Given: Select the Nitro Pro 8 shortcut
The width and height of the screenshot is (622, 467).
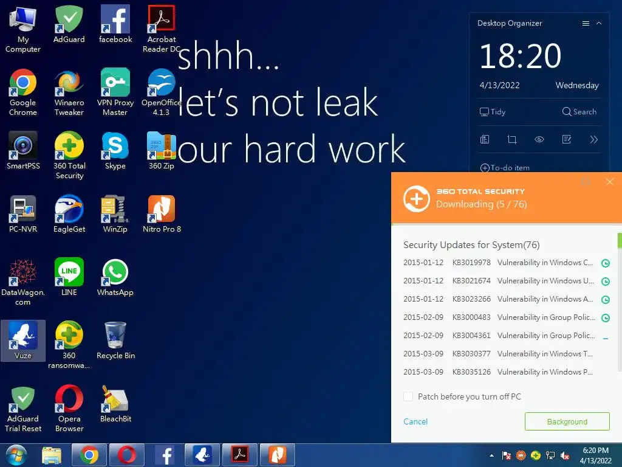Looking at the screenshot, I should 162,213.
